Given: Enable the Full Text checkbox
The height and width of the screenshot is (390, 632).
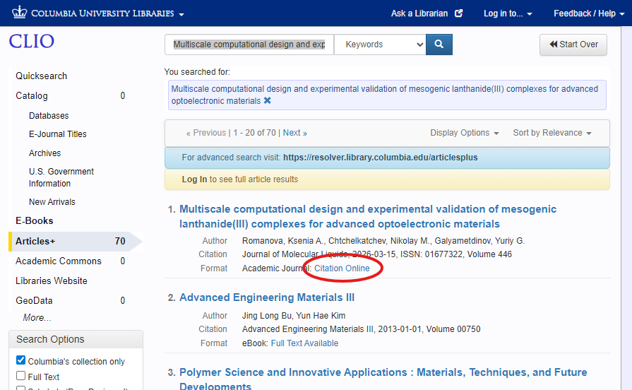Looking at the screenshot, I should click(x=20, y=375).
